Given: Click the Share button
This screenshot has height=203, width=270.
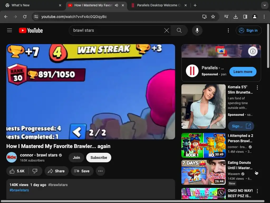Looking at the screenshot, I should [x=56, y=171].
